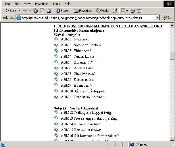Screen dimensions: 175x147
Task: Open the Media toolbar button
Action: [x=103, y=11]
